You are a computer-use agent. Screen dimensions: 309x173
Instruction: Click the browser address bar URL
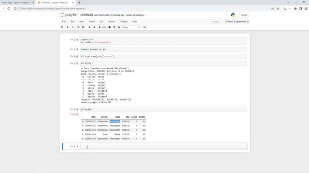click(52, 9)
